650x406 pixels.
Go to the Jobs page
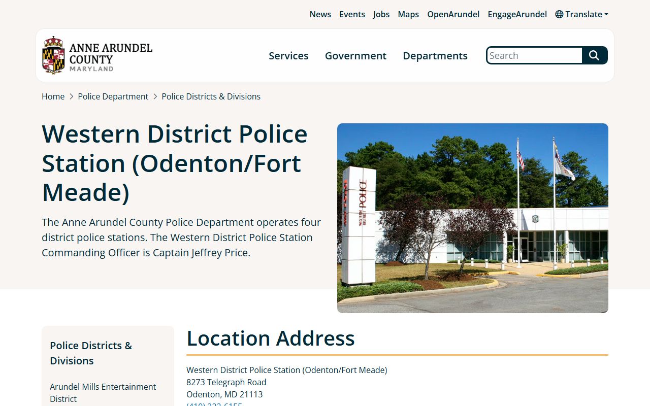click(x=381, y=14)
